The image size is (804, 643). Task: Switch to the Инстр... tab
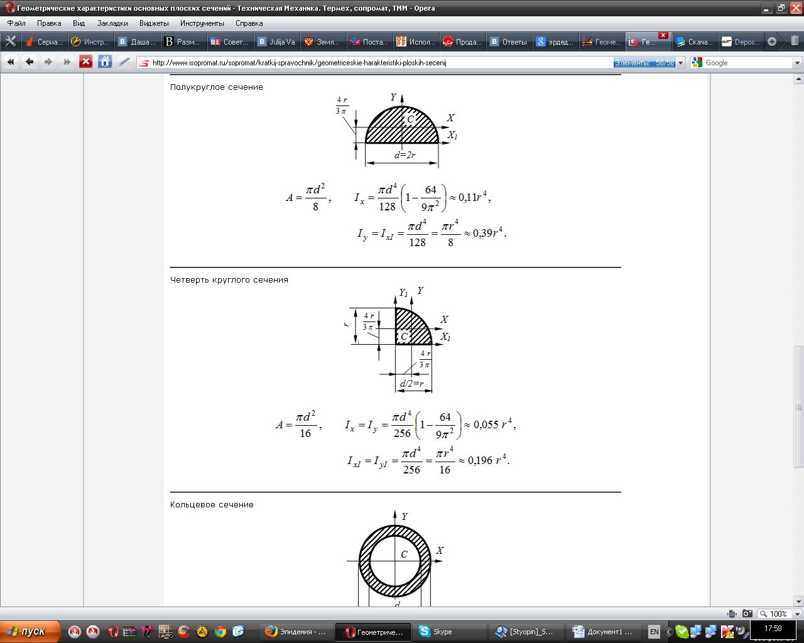coord(90,41)
